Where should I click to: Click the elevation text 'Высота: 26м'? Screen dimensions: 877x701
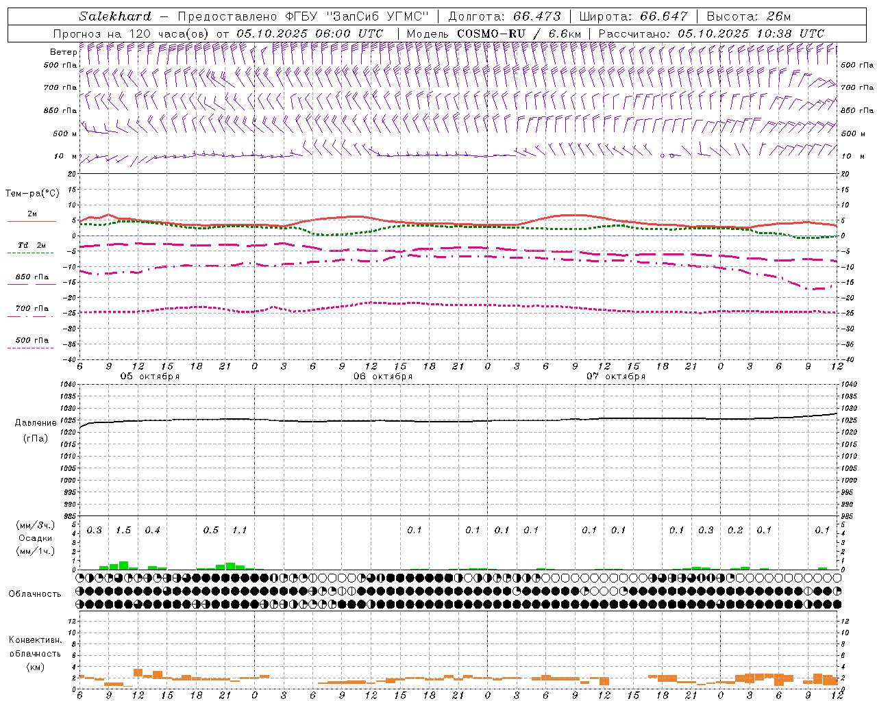point(749,16)
